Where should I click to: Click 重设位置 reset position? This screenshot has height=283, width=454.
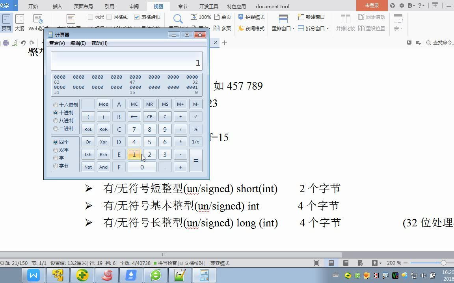click(372, 28)
